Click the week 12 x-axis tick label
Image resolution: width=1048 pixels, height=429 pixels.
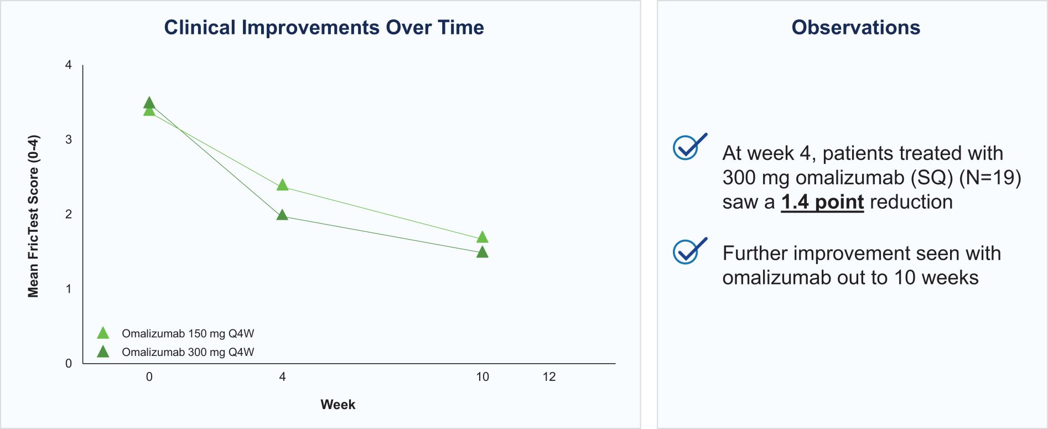549,377
